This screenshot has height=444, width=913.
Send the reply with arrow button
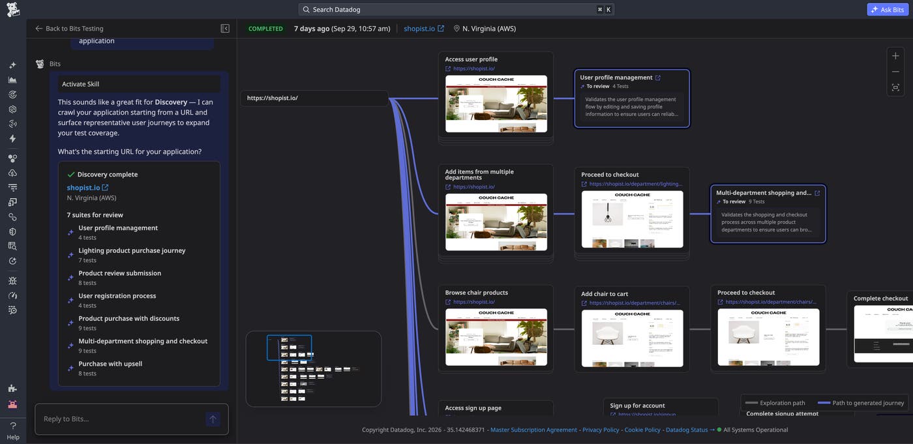coord(213,419)
